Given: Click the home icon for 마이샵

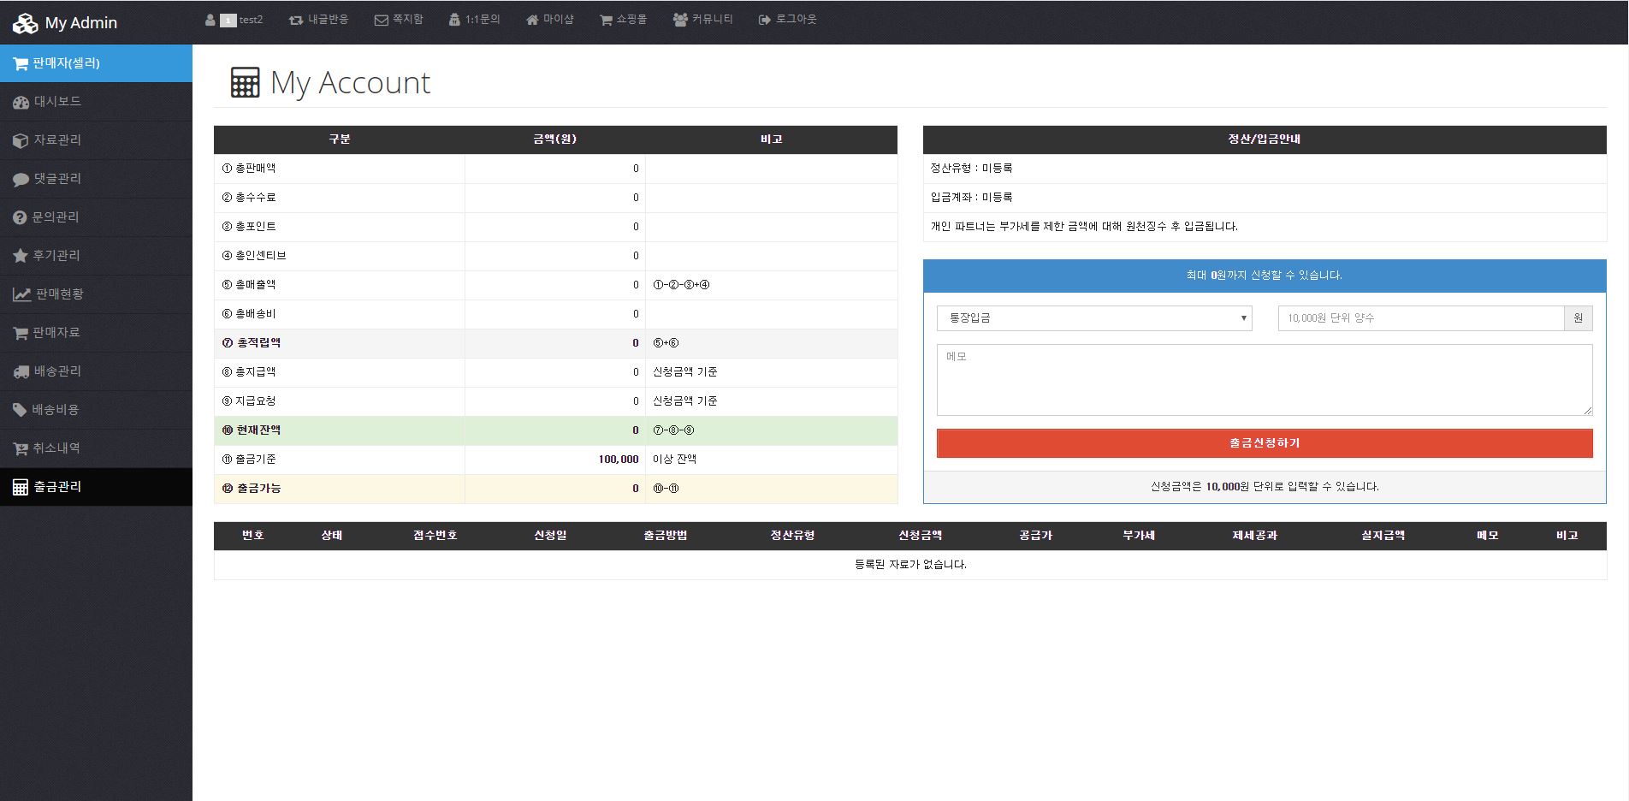Looking at the screenshot, I should (532, 20).
